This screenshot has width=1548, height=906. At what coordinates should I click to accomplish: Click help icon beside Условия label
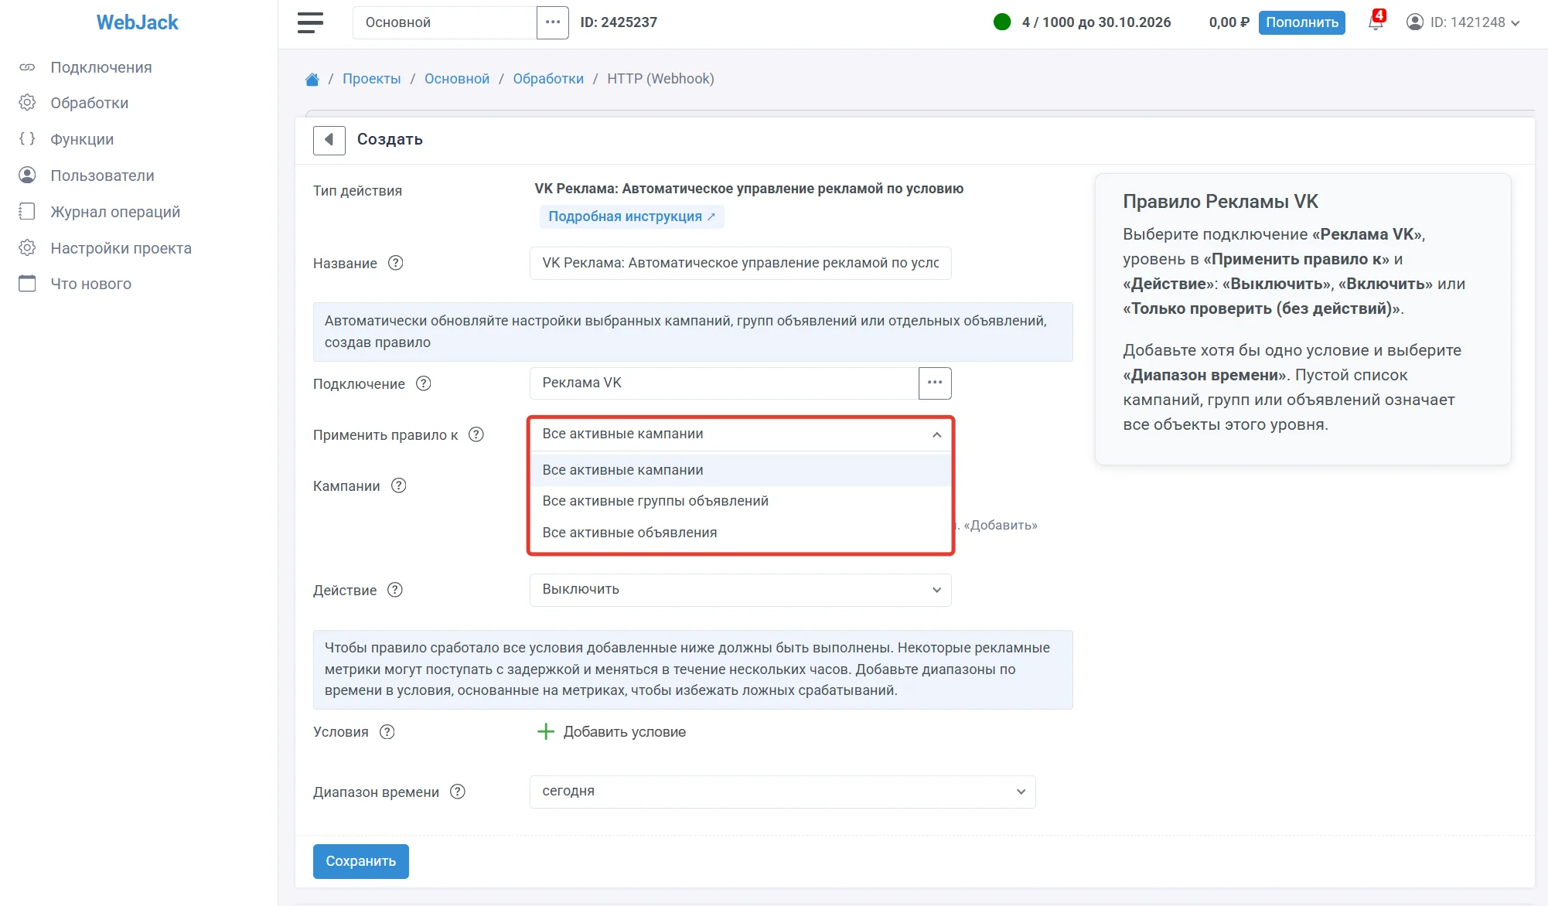coord(387,732)
